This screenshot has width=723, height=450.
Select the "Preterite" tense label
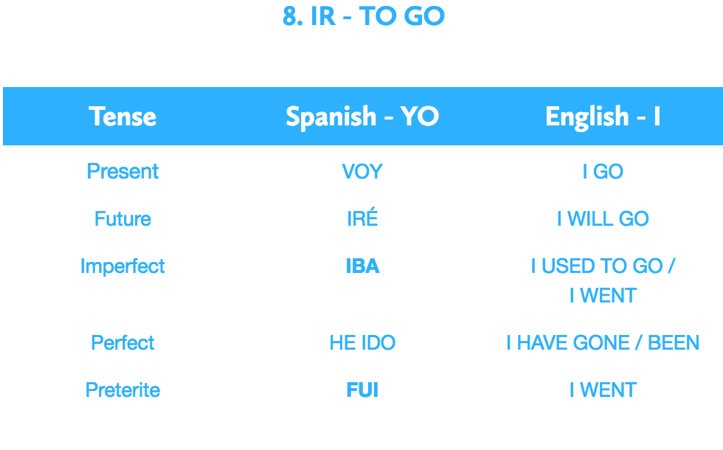[x=122, y=390]
